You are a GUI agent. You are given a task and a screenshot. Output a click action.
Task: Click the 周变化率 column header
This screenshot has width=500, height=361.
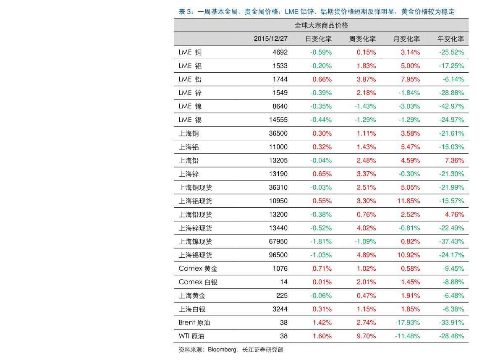point(362,39)
